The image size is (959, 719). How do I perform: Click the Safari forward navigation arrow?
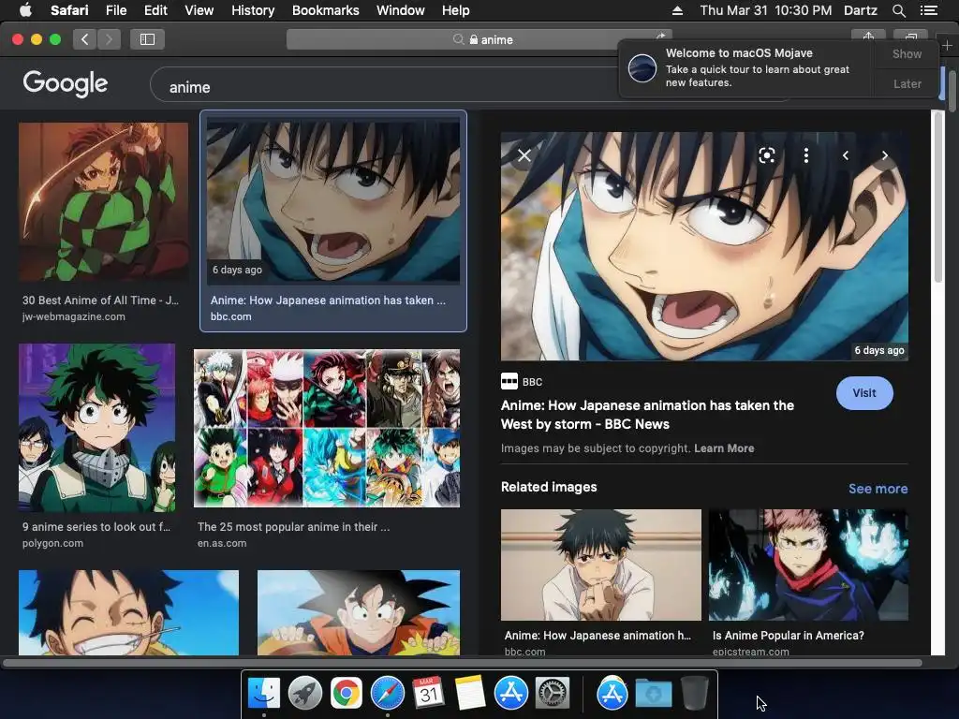(109, 39)
